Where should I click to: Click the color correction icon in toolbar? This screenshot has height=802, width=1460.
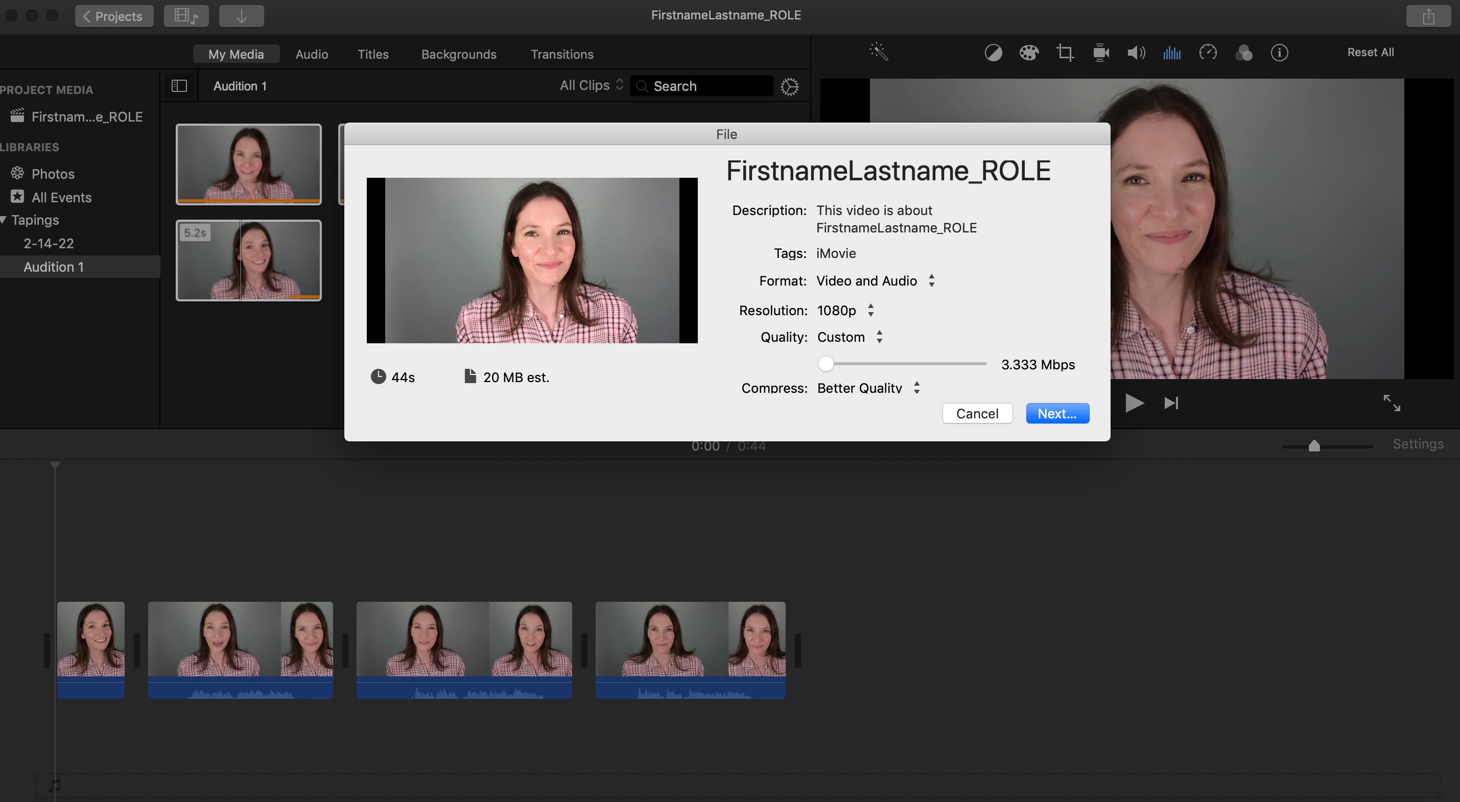coord(1029,52)
